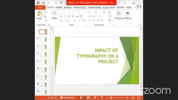Select slide 7 thumbnail
The width and height of the screenshot is (178, 100).
point(43,77)
